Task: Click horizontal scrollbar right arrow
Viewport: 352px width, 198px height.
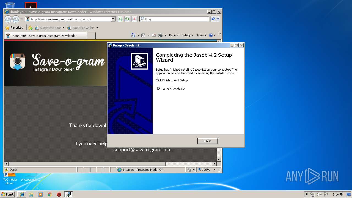Action: pyautogui.click(x=215, y=164)
